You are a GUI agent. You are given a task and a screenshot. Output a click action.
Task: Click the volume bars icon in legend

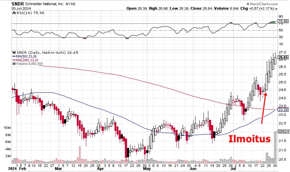click(x=14, y=64)
